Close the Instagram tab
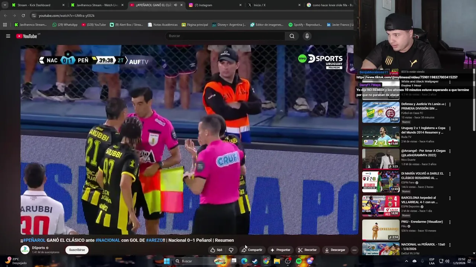The width and height of the screenshot is (476, 267). coord(240,5)
